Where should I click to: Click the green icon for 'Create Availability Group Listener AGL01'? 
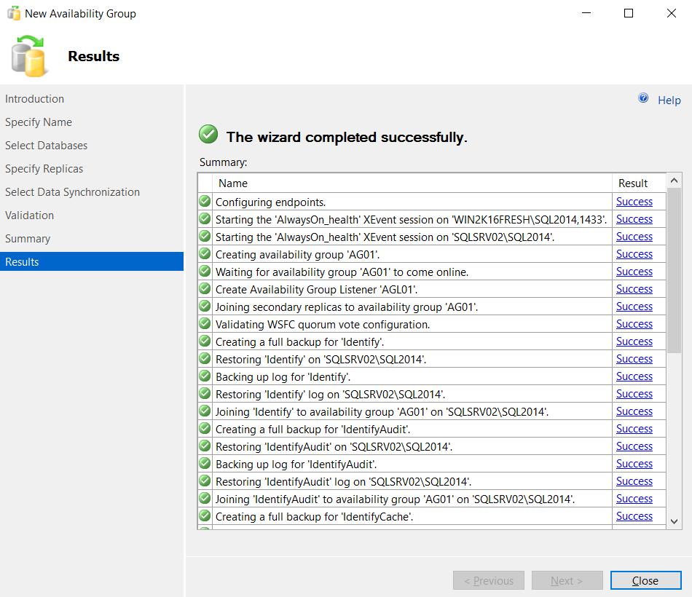[205, 288]
